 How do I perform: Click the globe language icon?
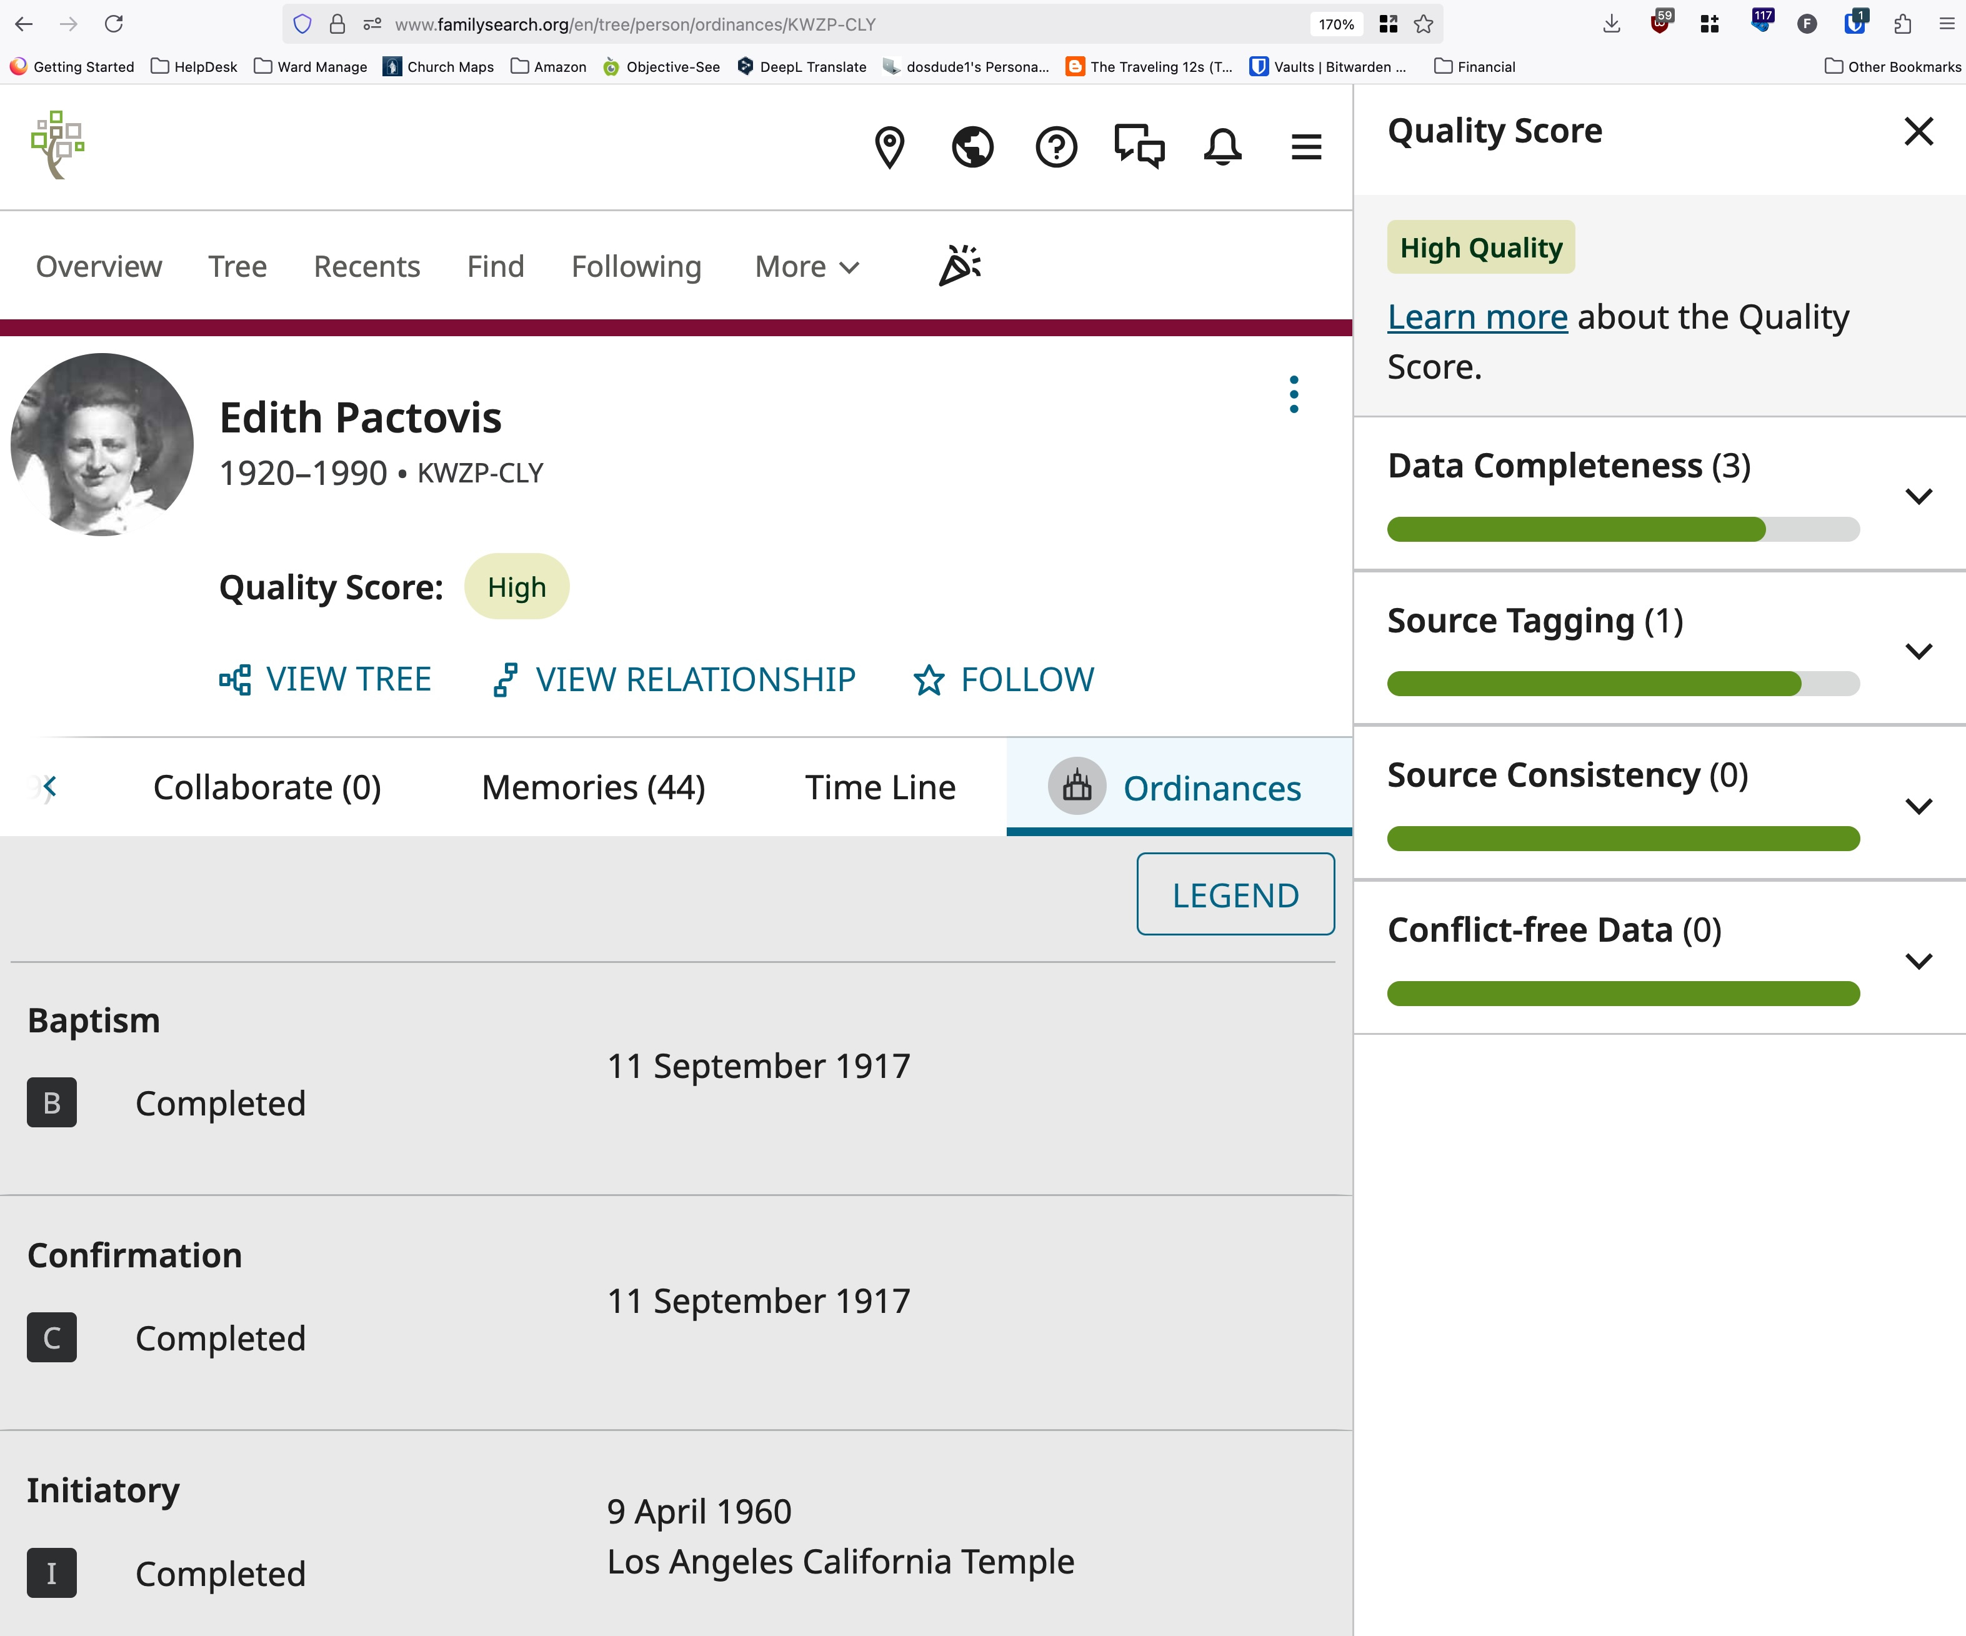pyautogui.click(x=972, y=147)
